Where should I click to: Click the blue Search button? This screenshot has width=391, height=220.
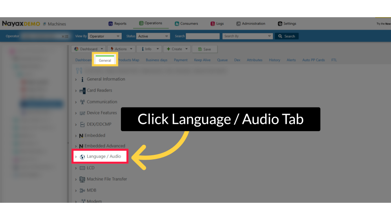pos(287,36)
